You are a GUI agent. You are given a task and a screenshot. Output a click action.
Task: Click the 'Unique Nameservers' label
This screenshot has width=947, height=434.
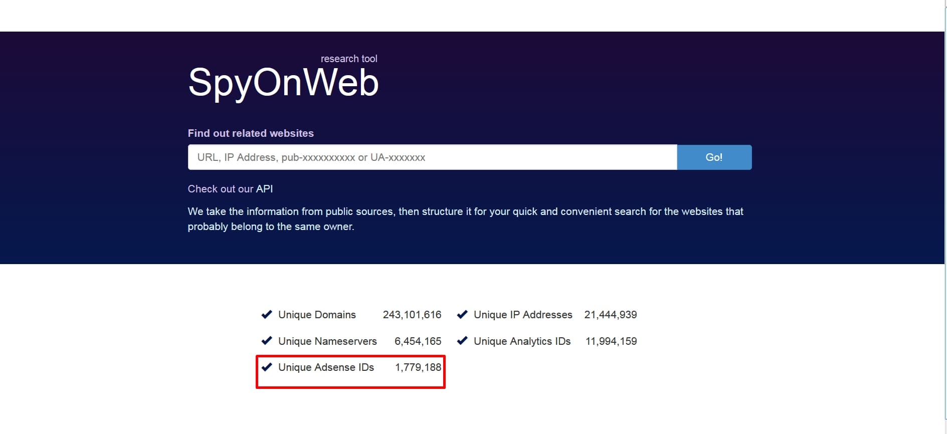coord(327,341)
